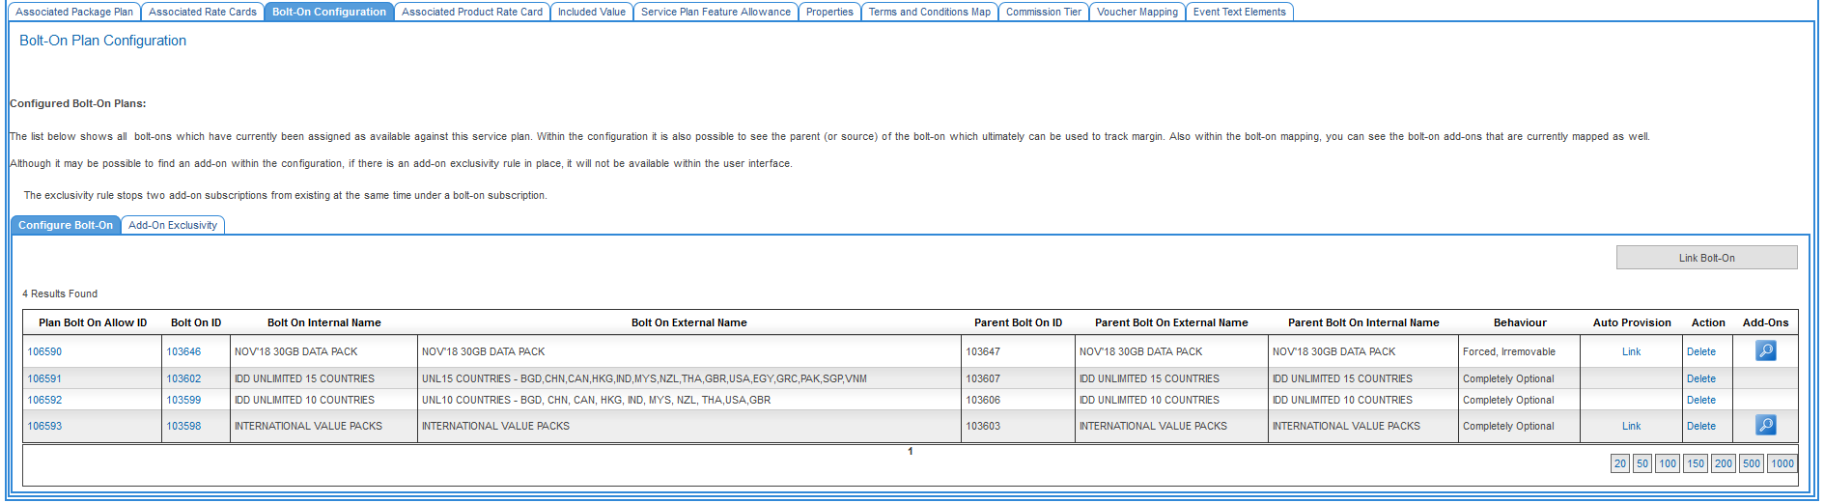Set page size to 1000 results

pos(1782,464)
